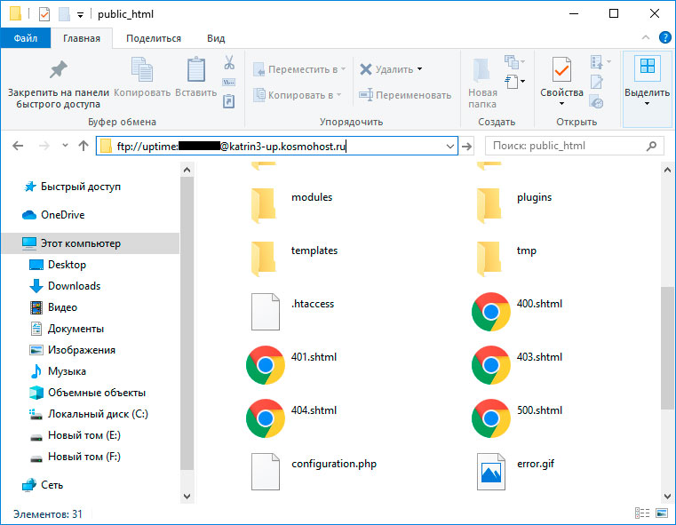The height and width of the screenshot is (525, 676).
Task: Open Desktop in navigation pane
Action: 67,265
